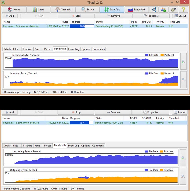The height and width of the screenshot is (191, 190).
Task: Click Remove button in upper window
Action: click(114, 16)
